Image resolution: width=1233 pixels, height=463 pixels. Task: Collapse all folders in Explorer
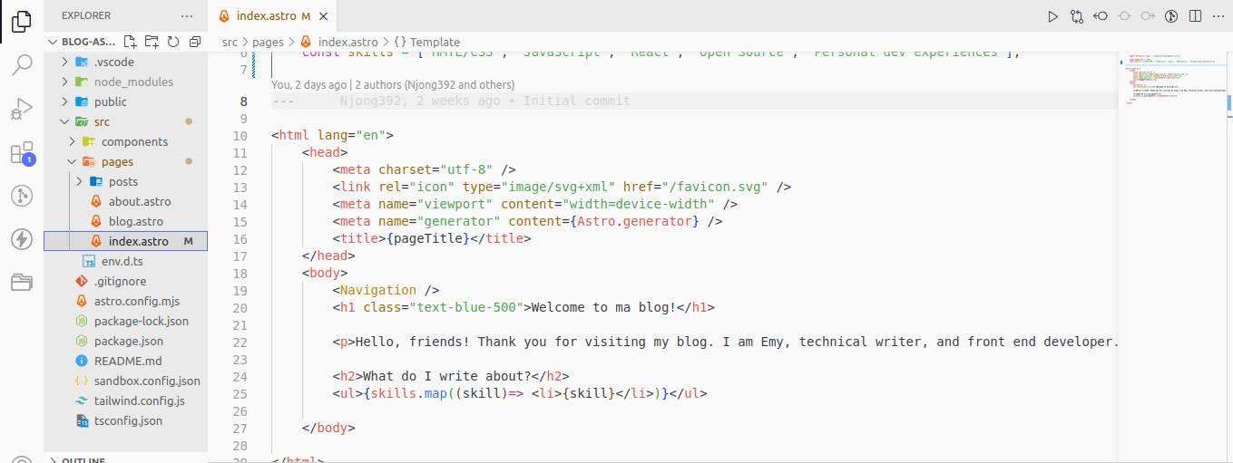(x=195, y=42)
